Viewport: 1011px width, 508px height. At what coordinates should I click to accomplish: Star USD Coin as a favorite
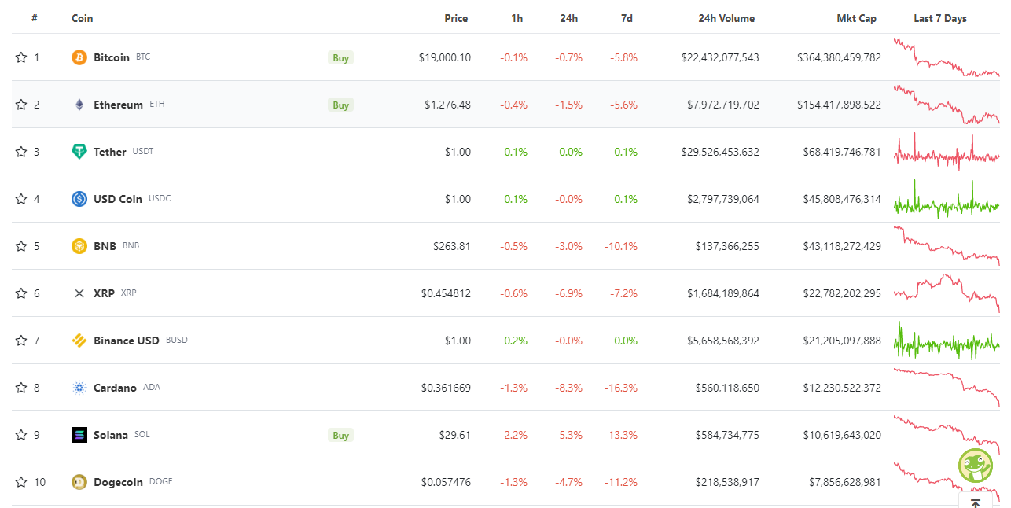pos(21,199)
